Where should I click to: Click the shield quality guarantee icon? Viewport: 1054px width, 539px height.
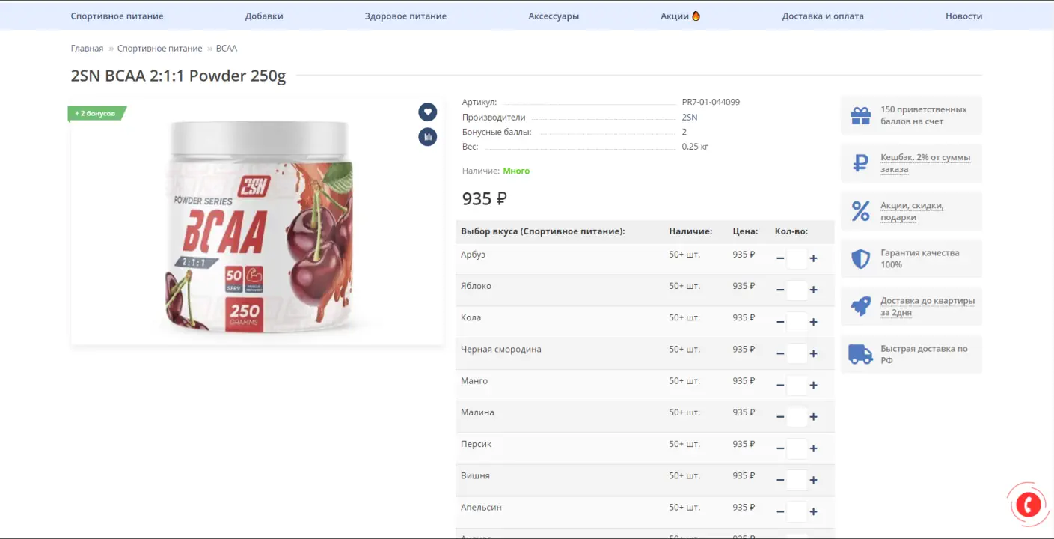tap(860, 259)
